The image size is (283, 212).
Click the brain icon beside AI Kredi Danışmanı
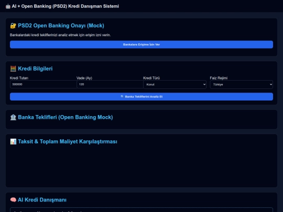tap(13, 200)
